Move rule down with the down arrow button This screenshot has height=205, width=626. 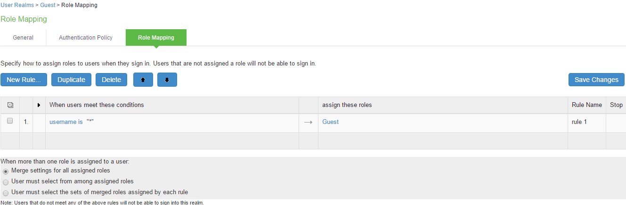click(x=167, y=80)
